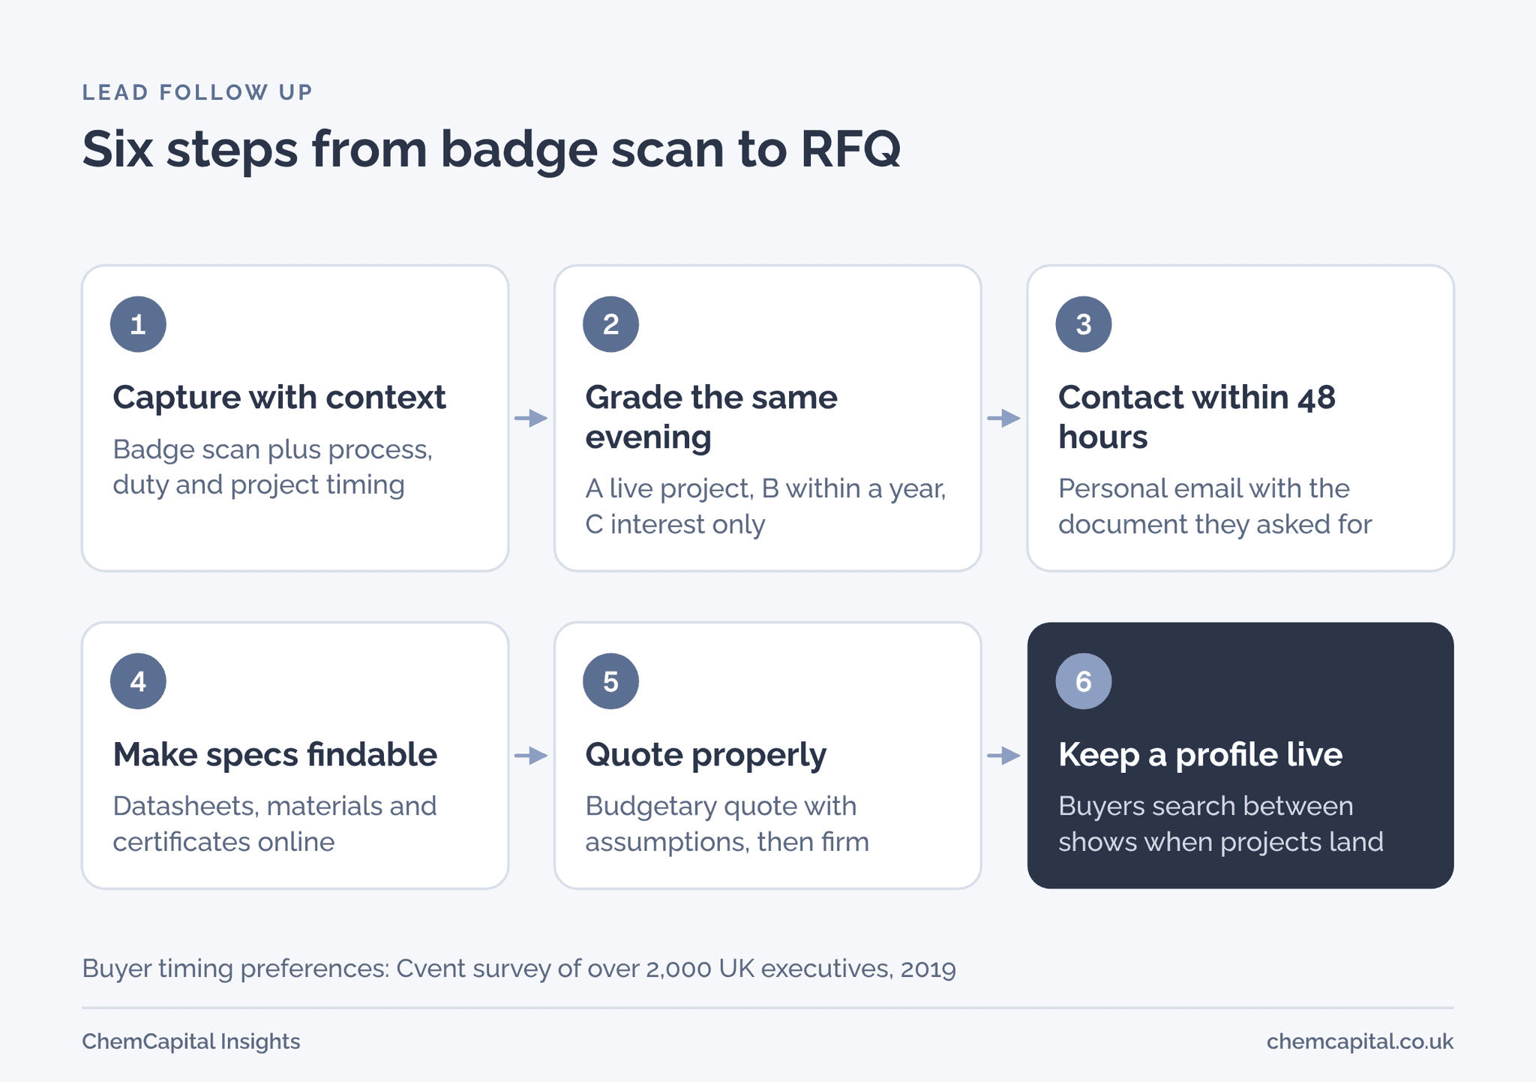
Task: Click the step 4 number badge
Action: tap(138, 681)
